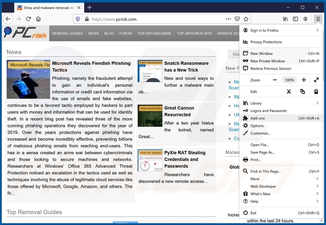Expand the Web Developer submenu
Viewport: 326px width, 225px height.
281,187
